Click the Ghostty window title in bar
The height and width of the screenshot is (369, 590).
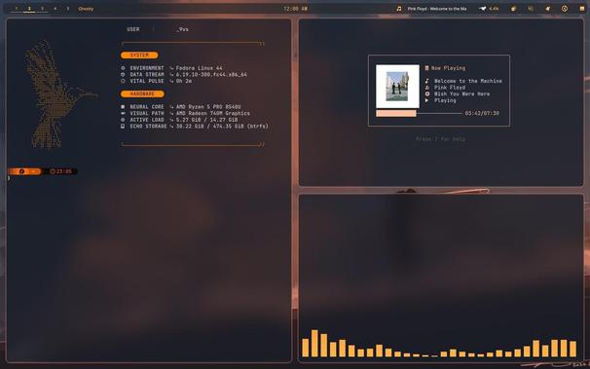(86, 9)
